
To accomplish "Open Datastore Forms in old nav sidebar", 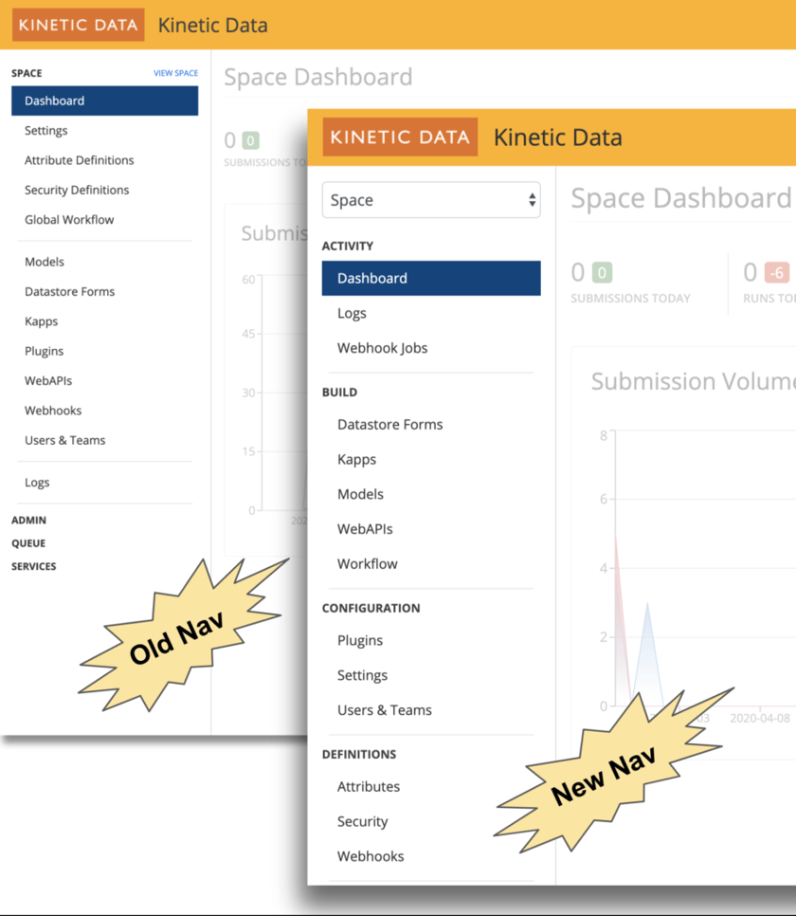I will pos(69,291).
